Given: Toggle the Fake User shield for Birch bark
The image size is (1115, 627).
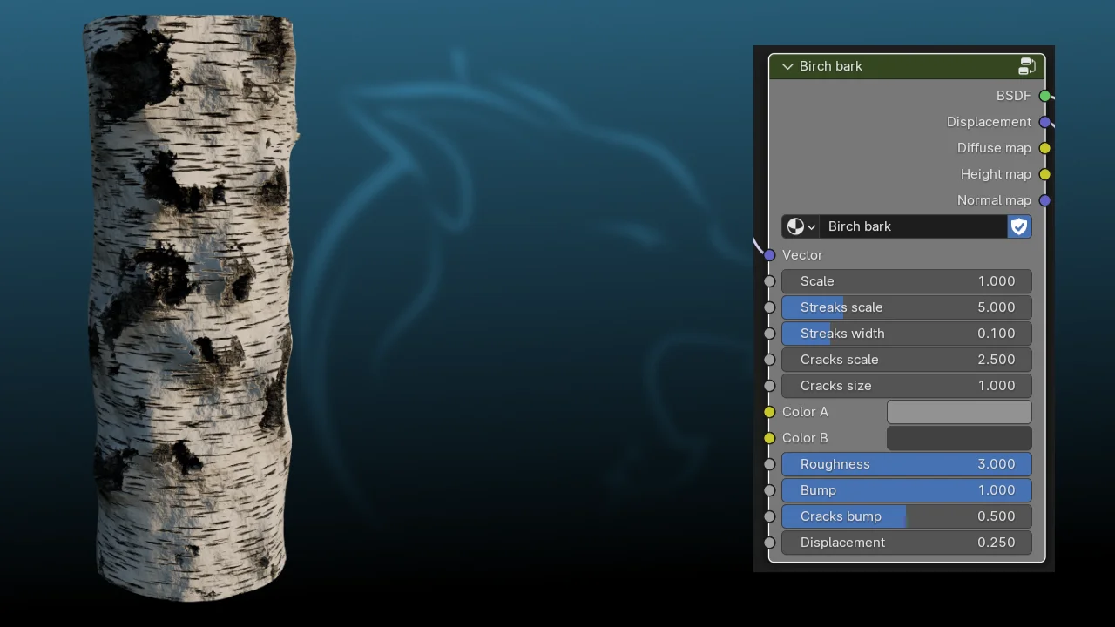Looking at the screenshot, I should click(1019, 226).
